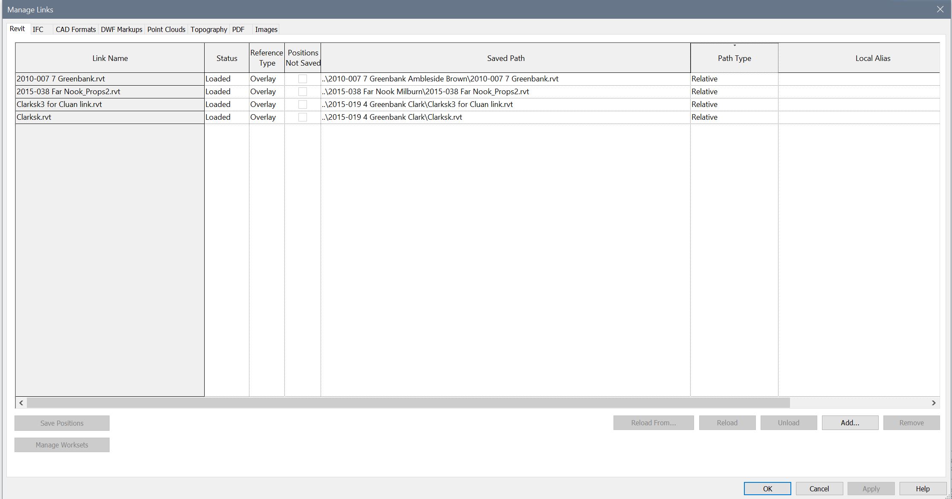Switch to the CAD Formats tab
Image resolution: width=952 pixels, height=499 pixels.
[x=75, y=29]
